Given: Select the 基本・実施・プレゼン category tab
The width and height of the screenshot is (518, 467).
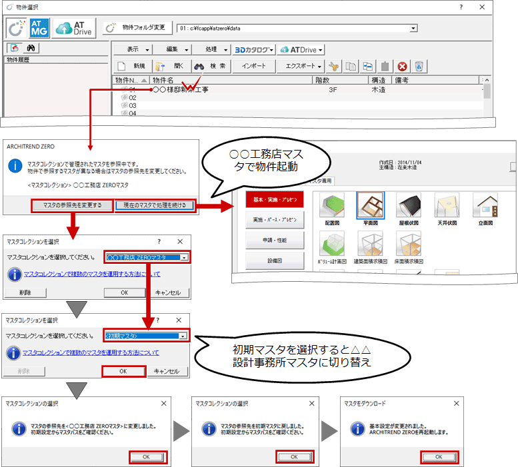Looking at the screenshot, I should (x=275, y=200).
